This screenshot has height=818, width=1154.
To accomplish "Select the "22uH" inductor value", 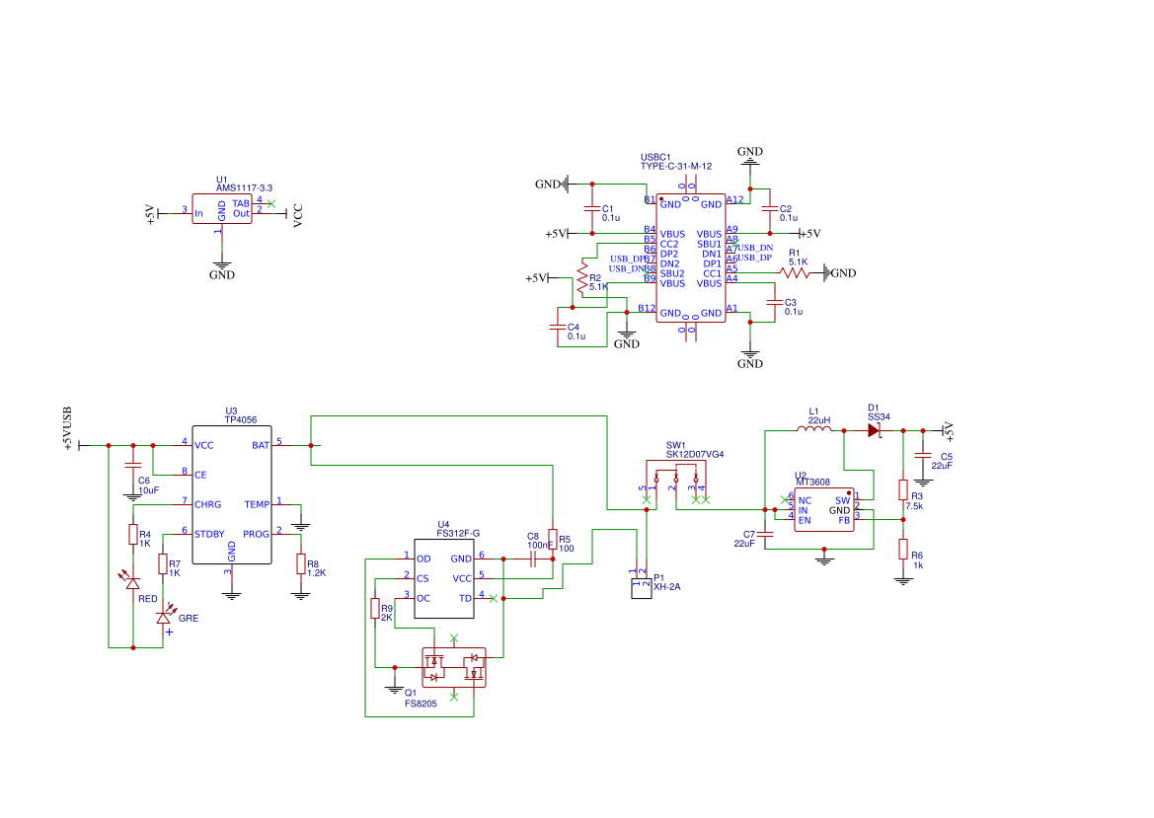I will (819, 420).
